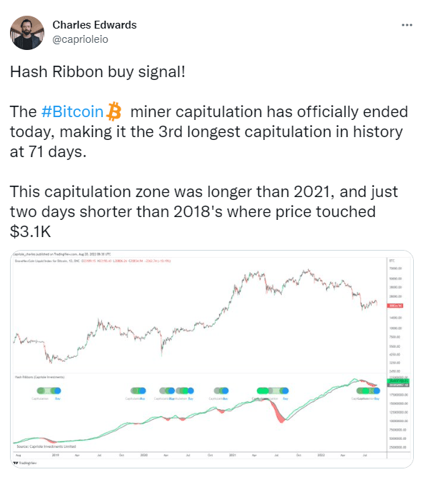
Task: Click the bright green capitulation dot in 2021
Action: point(263,391)
